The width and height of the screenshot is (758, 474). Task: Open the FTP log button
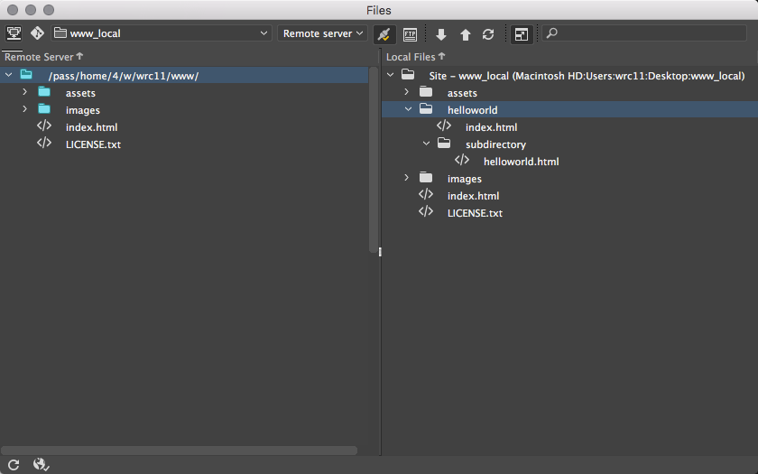pyautogui.click(x=410, y=34)
